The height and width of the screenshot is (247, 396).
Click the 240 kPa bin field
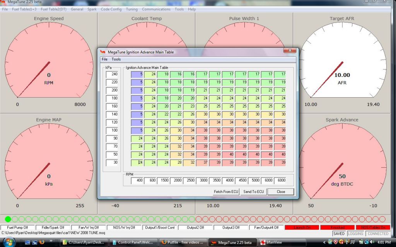click(x=112, y=74)
